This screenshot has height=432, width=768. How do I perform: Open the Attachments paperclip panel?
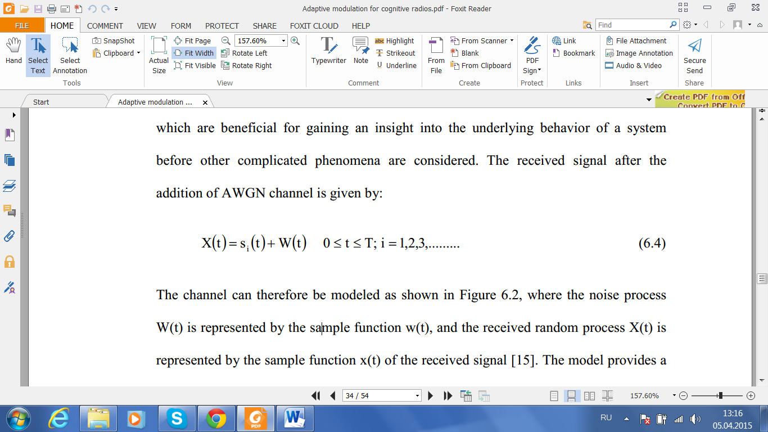[x=10, y=236]
